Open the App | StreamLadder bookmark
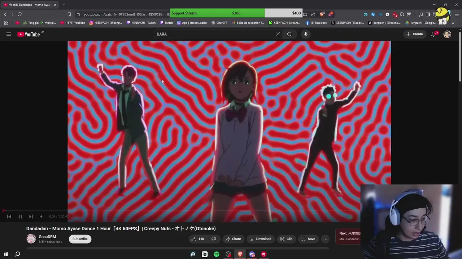The image size is (462, 259). (192, 23)
